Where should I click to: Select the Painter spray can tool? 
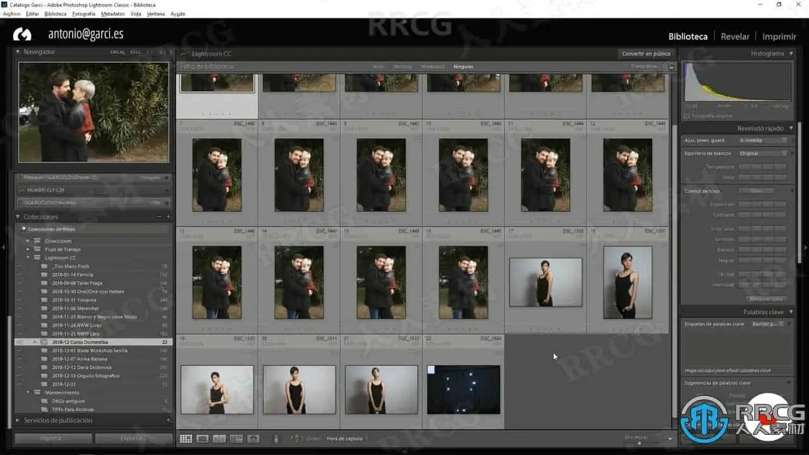pyautogui.click(x=276, y=438)
